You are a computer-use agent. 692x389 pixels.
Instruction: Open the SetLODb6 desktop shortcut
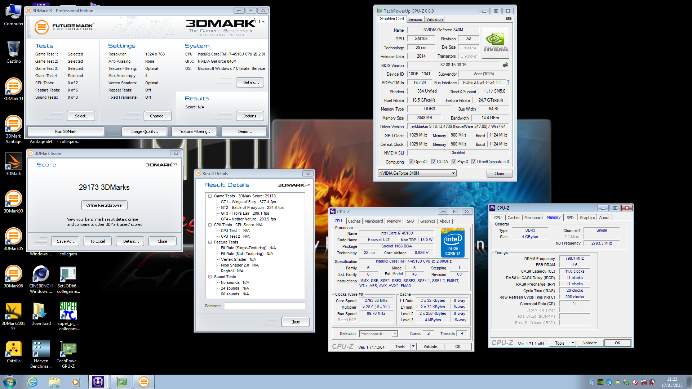[x=68, y=279]
